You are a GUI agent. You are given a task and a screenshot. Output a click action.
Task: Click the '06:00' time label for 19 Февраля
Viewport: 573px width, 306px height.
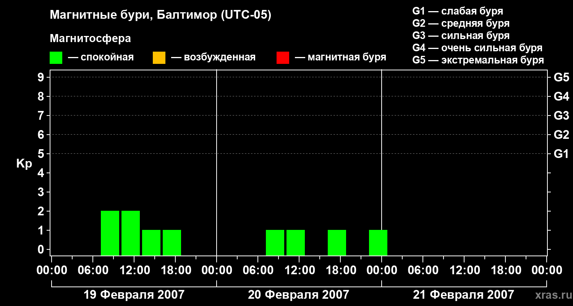[93, 270]
